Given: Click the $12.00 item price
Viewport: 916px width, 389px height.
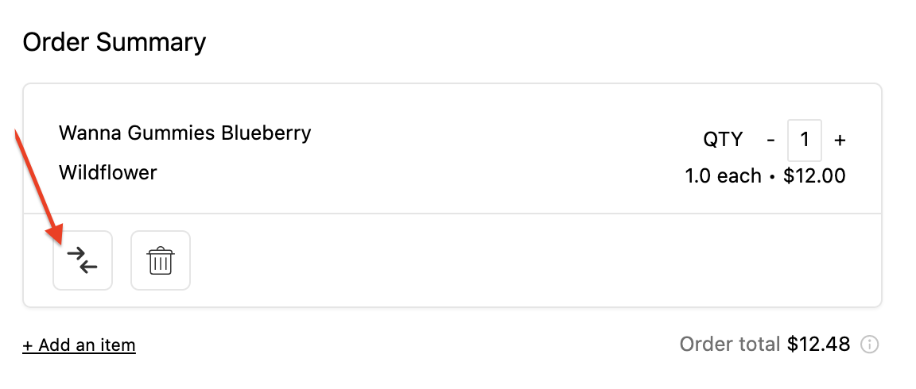Looking at the screenshot, I should [814, 175].
